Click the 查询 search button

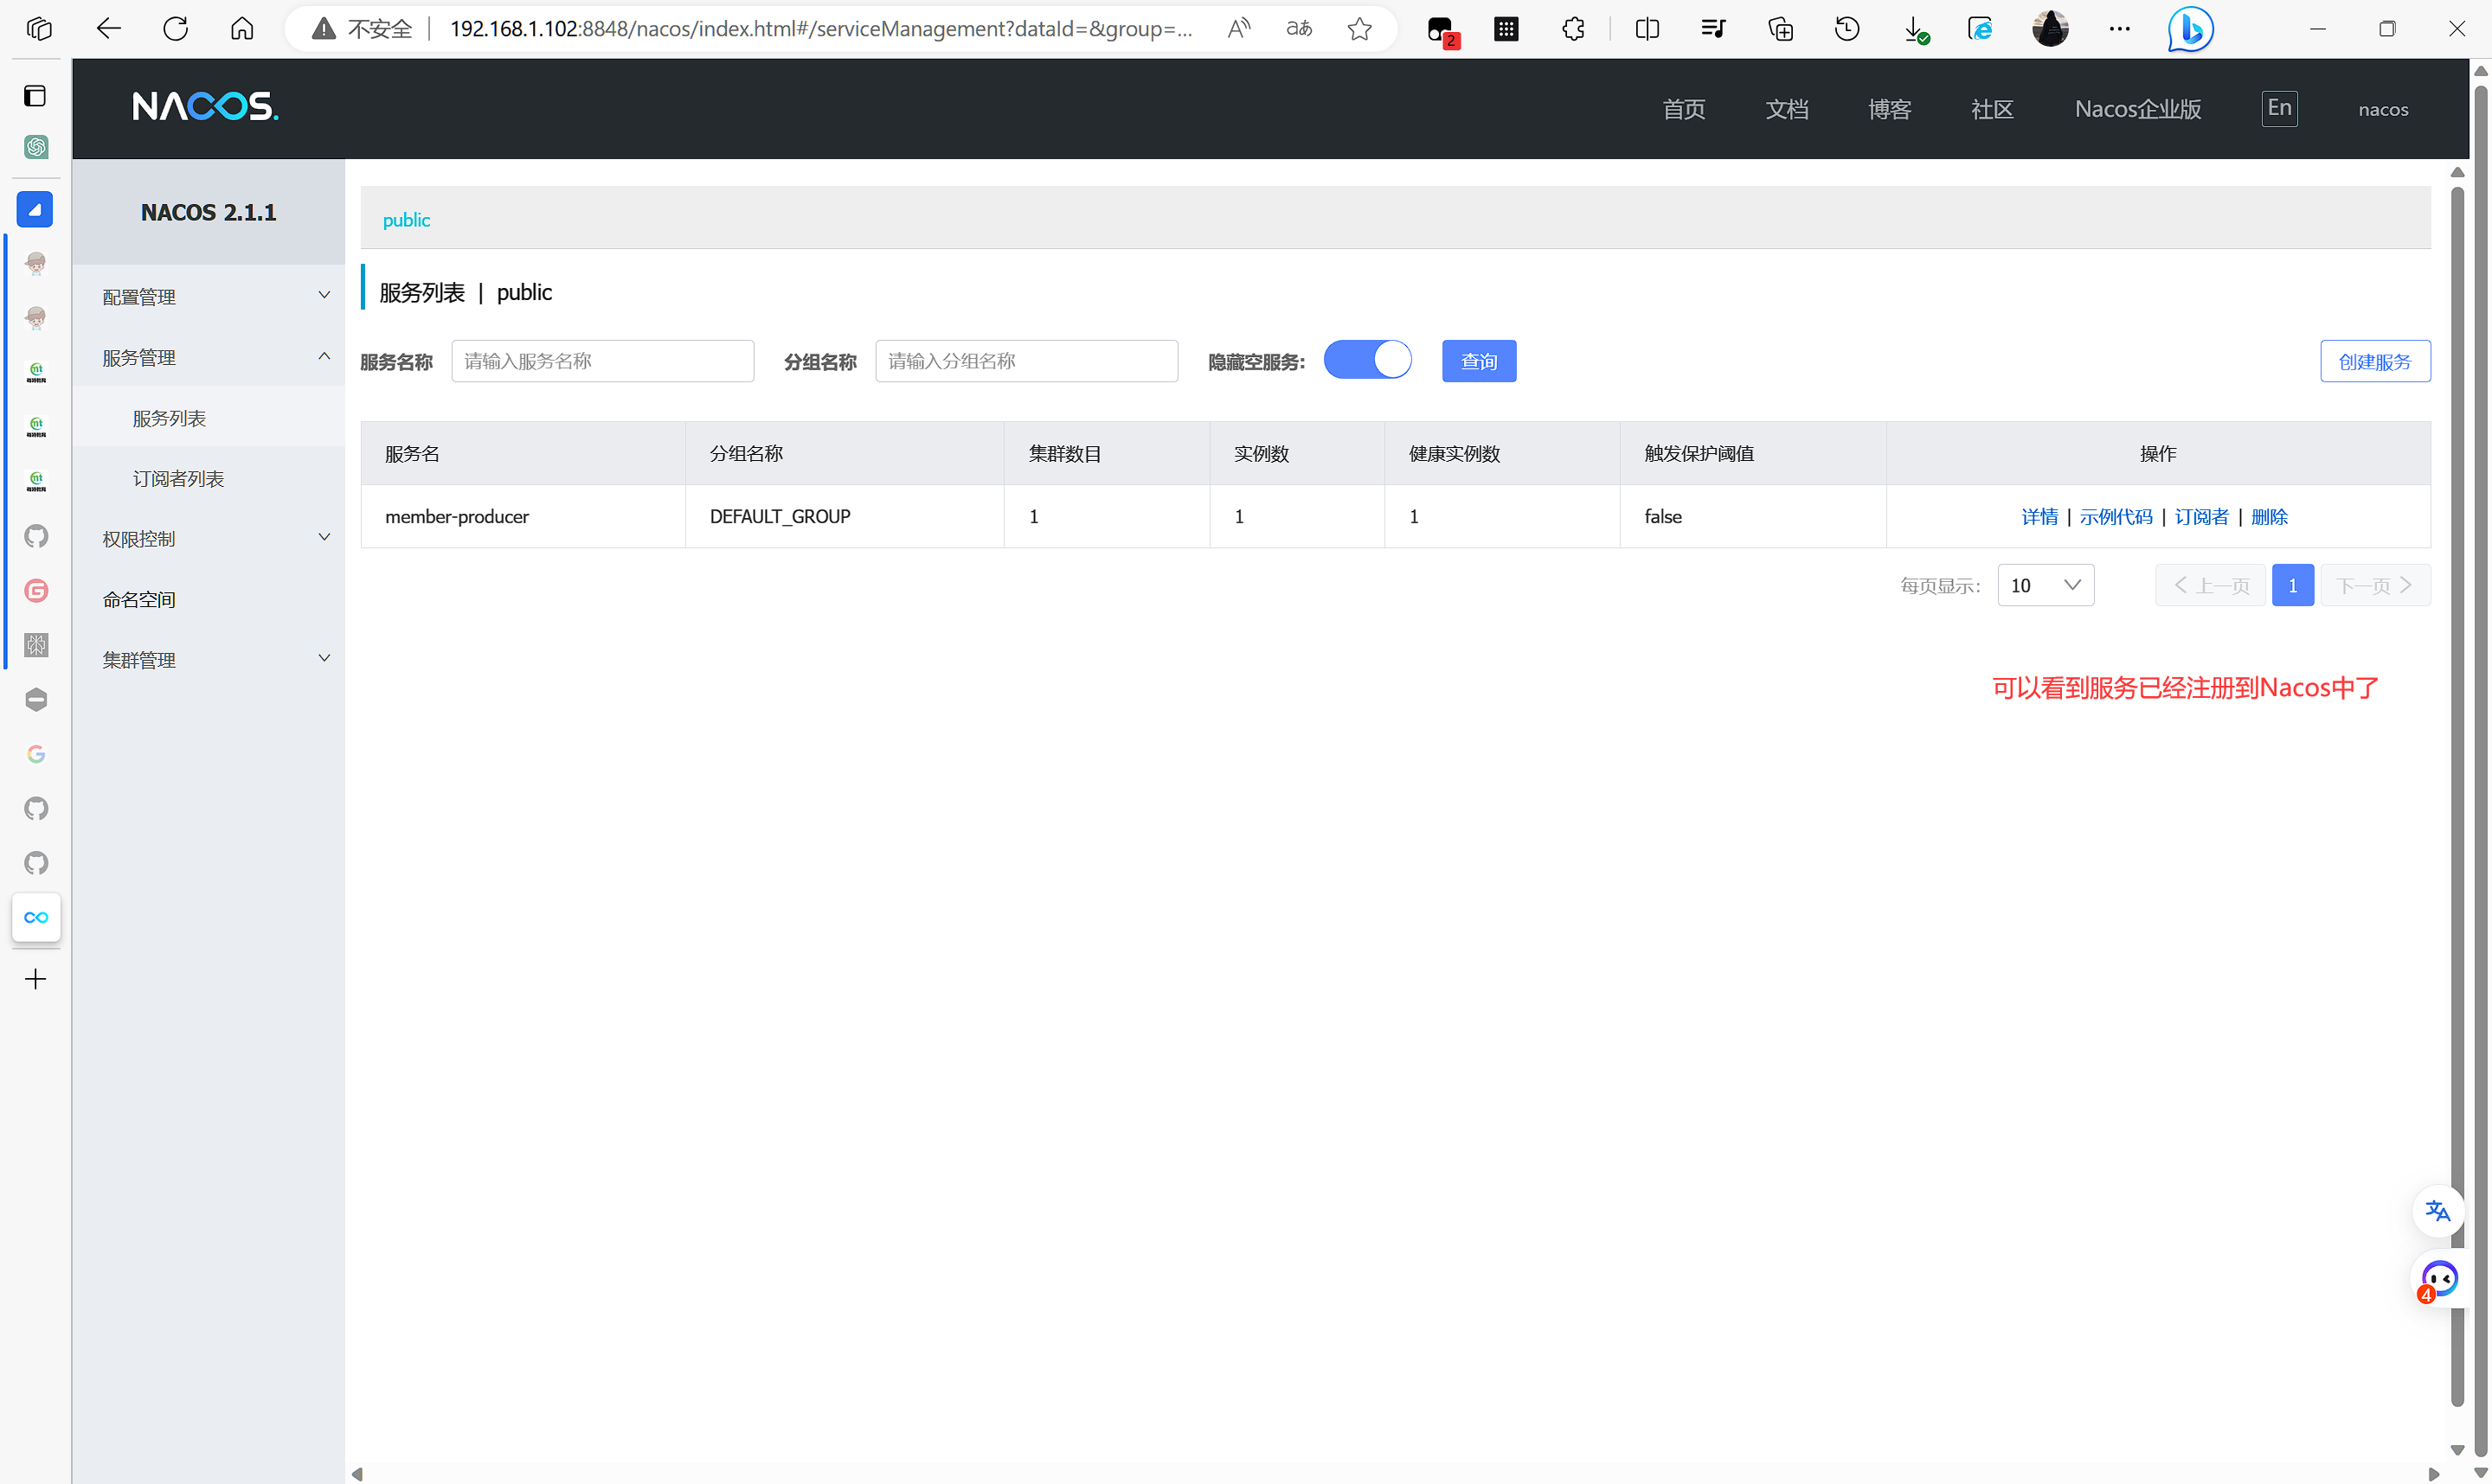(1478, 361)
